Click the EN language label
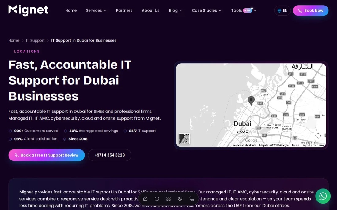337x210 pixels. (x=285, y=10)
